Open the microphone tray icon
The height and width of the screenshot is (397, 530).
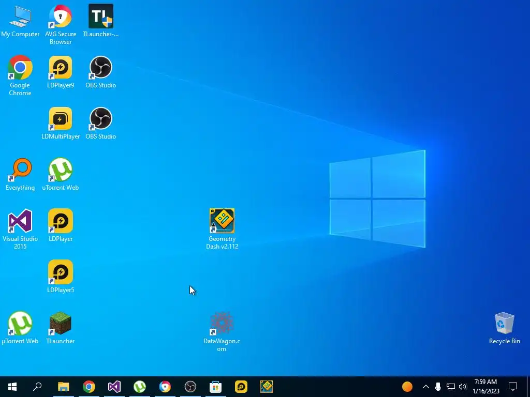point(438,387)
